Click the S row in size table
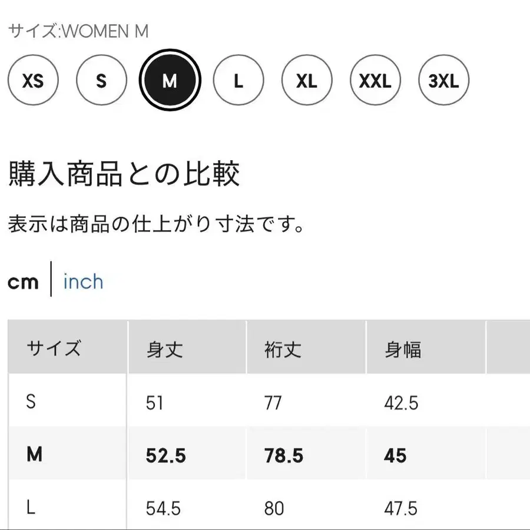530x530 pixels. coord(31,403)
